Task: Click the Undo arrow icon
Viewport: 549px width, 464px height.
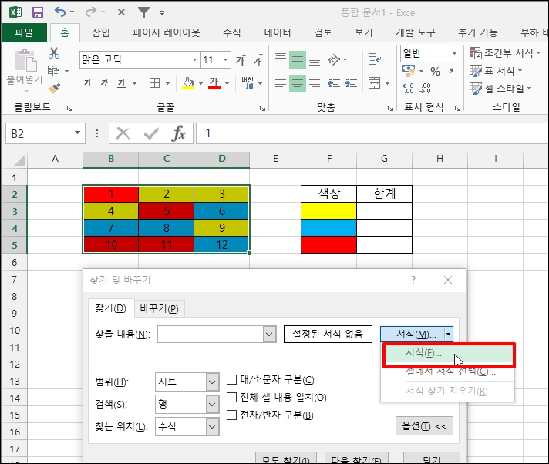Action: tap(60, 12)
